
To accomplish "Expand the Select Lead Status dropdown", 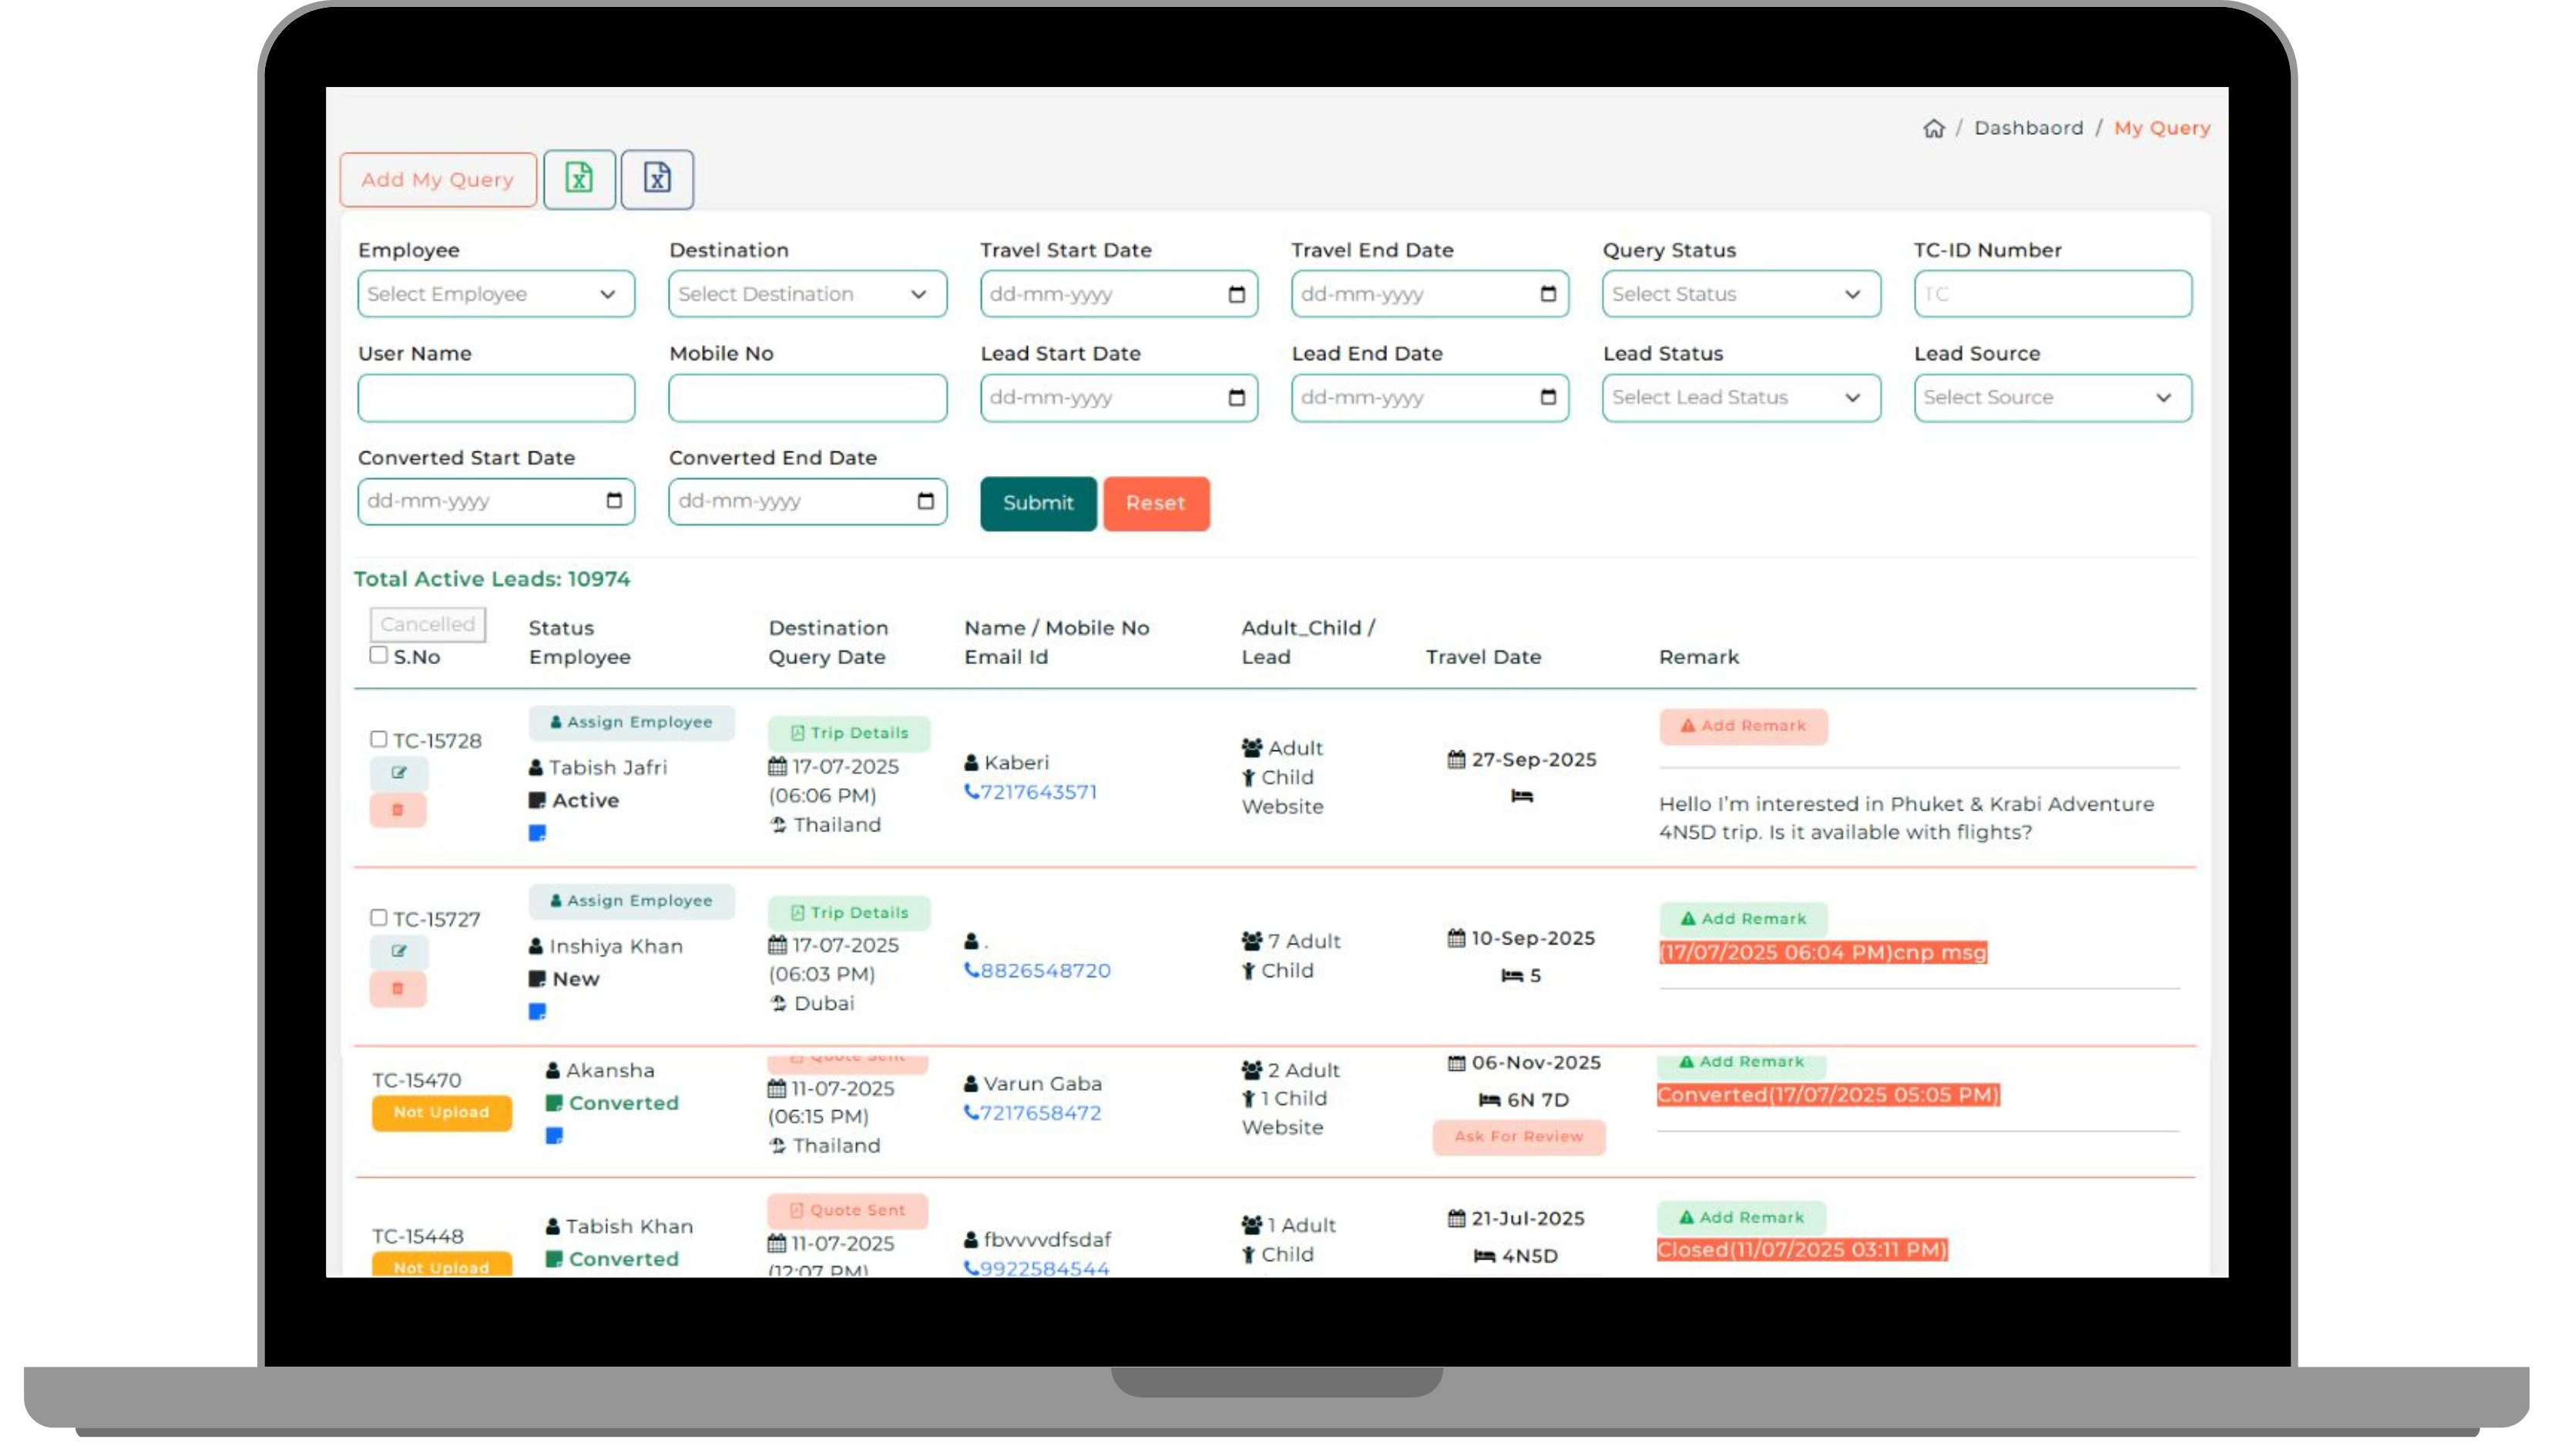I will pyautogui.click(x=1741, y=397).
